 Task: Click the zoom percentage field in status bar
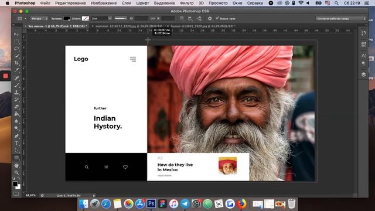30,195
